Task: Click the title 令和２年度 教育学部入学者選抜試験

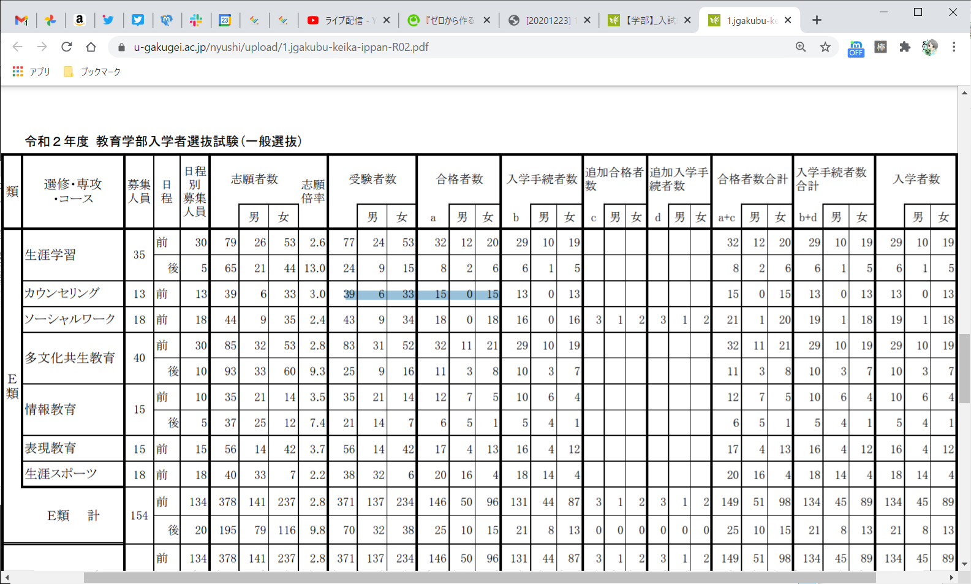Action: pos(163,142)
